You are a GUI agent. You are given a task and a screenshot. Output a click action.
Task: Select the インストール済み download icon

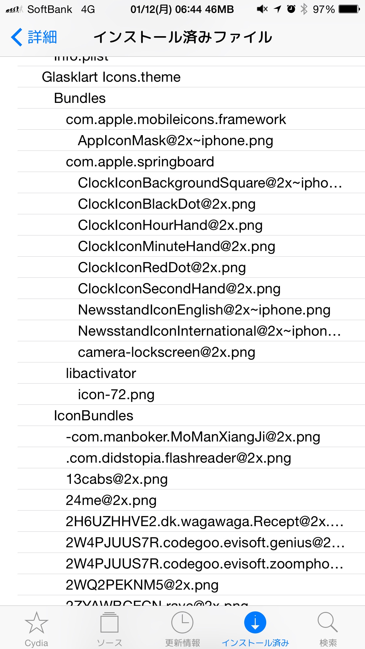pyautogui.click(x=255, y=623)
